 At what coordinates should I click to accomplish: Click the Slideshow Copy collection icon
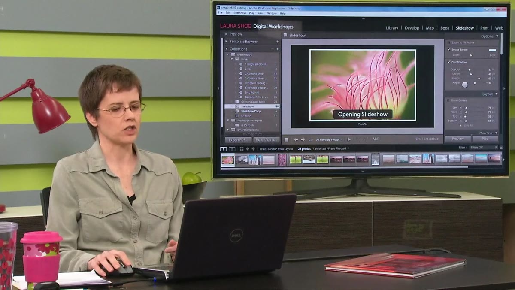237,111
